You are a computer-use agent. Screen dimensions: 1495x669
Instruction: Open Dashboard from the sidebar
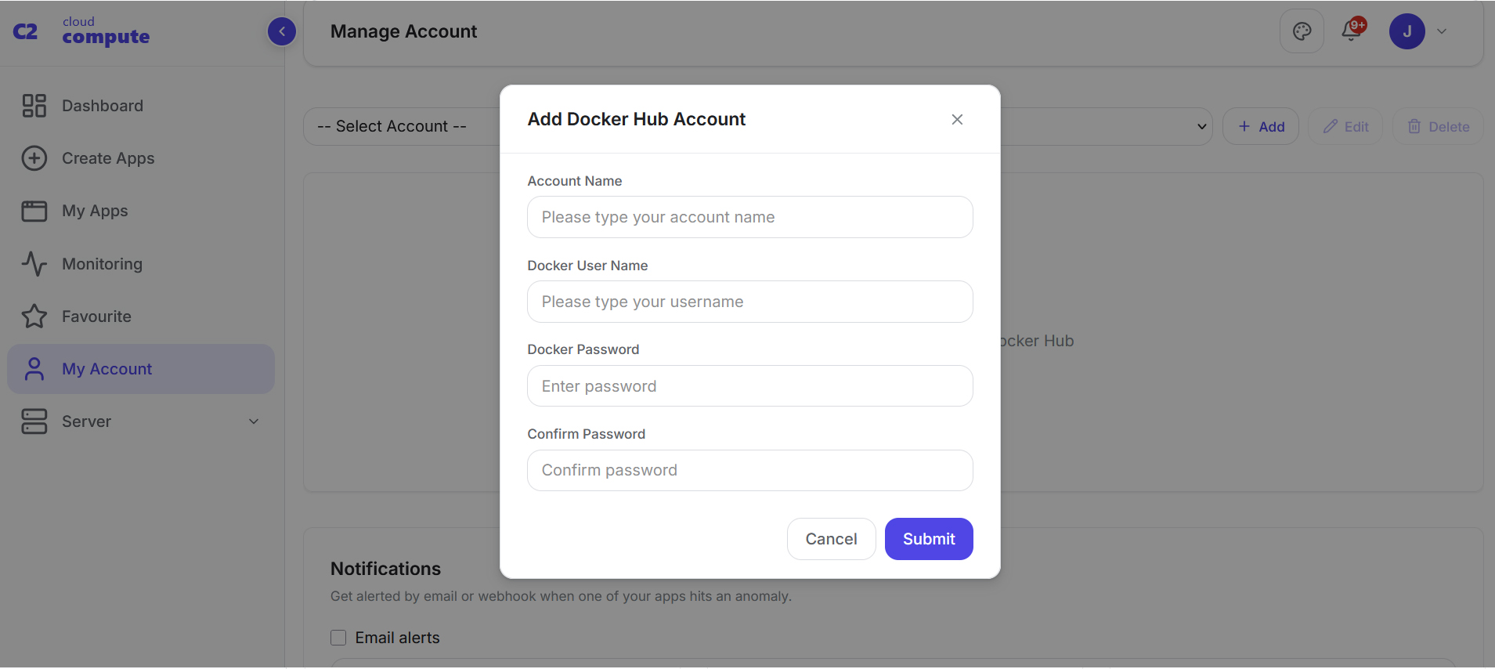(x=141, y=106)
